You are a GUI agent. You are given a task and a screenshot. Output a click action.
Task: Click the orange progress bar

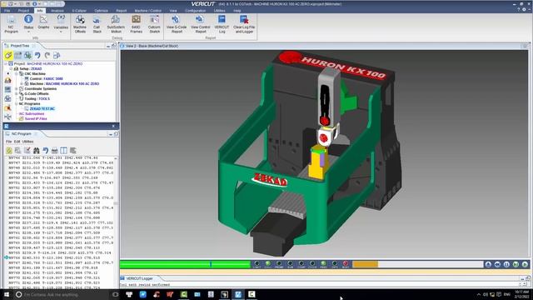366,264
